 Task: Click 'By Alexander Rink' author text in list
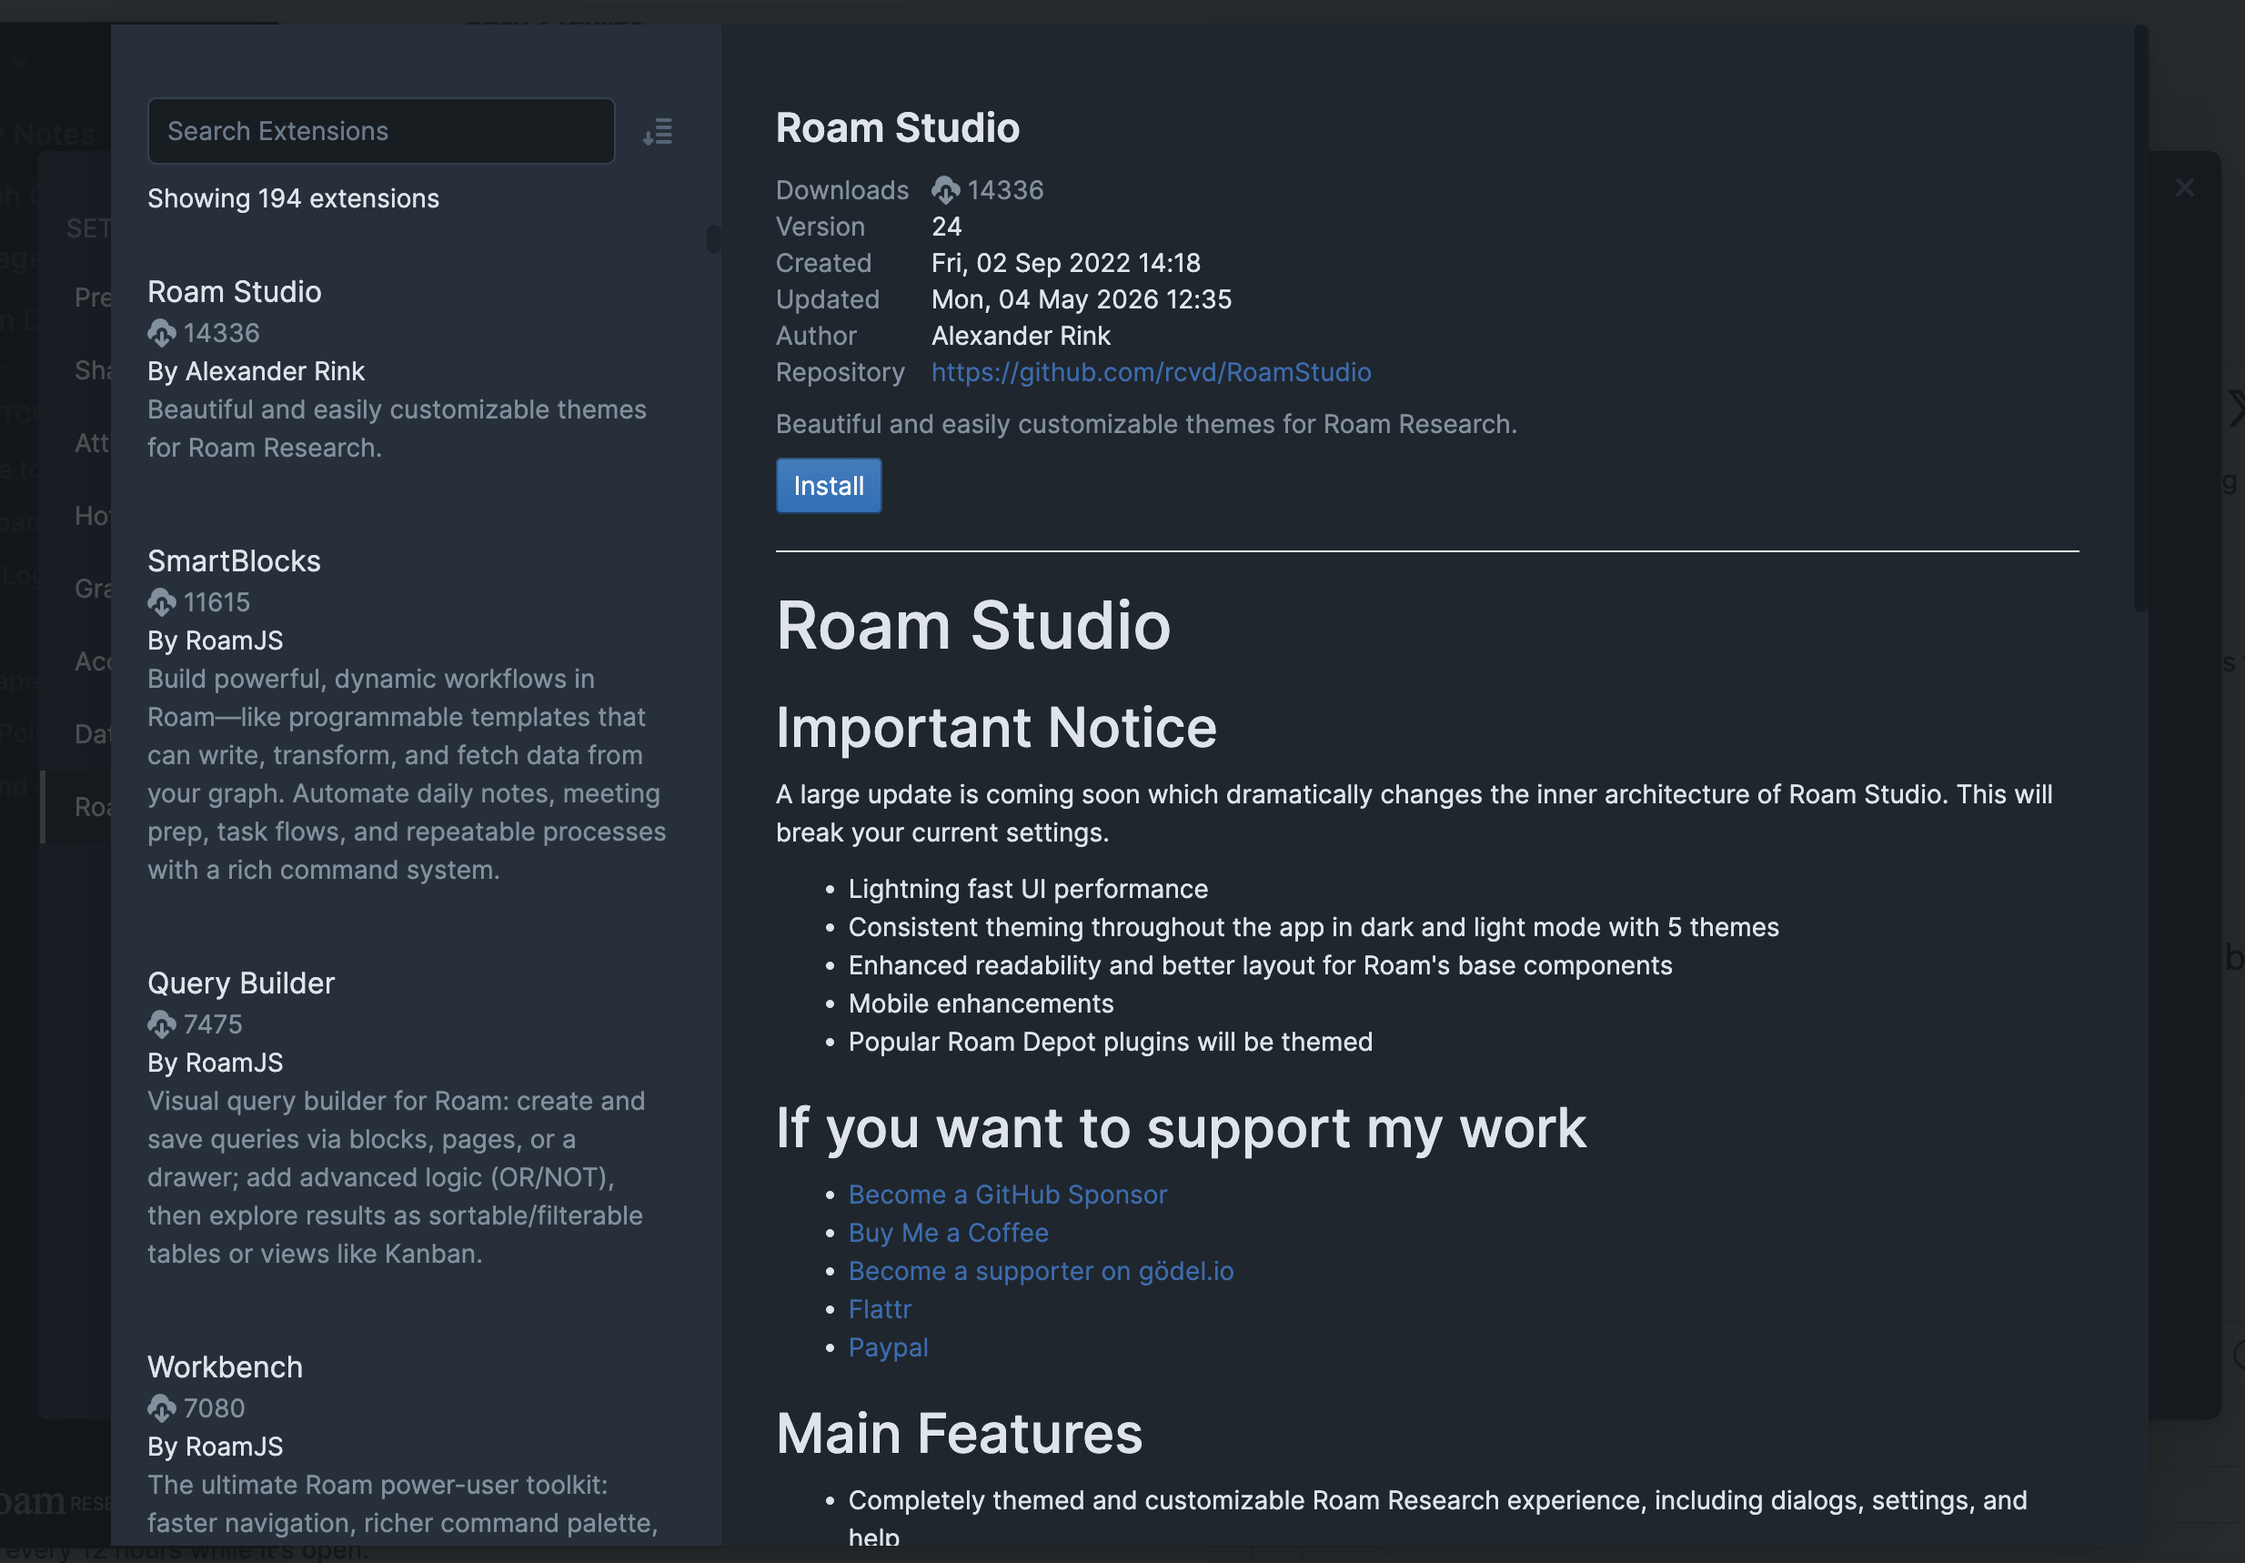[x=257, y=372]
